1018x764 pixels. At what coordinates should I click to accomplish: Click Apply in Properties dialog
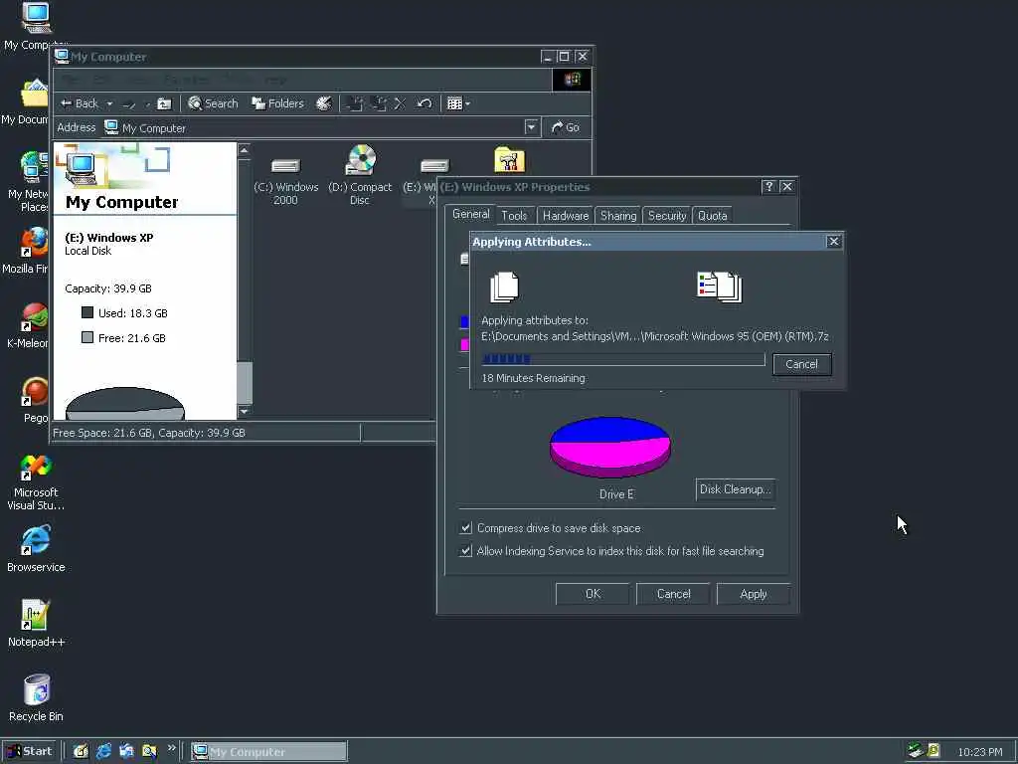754,594
